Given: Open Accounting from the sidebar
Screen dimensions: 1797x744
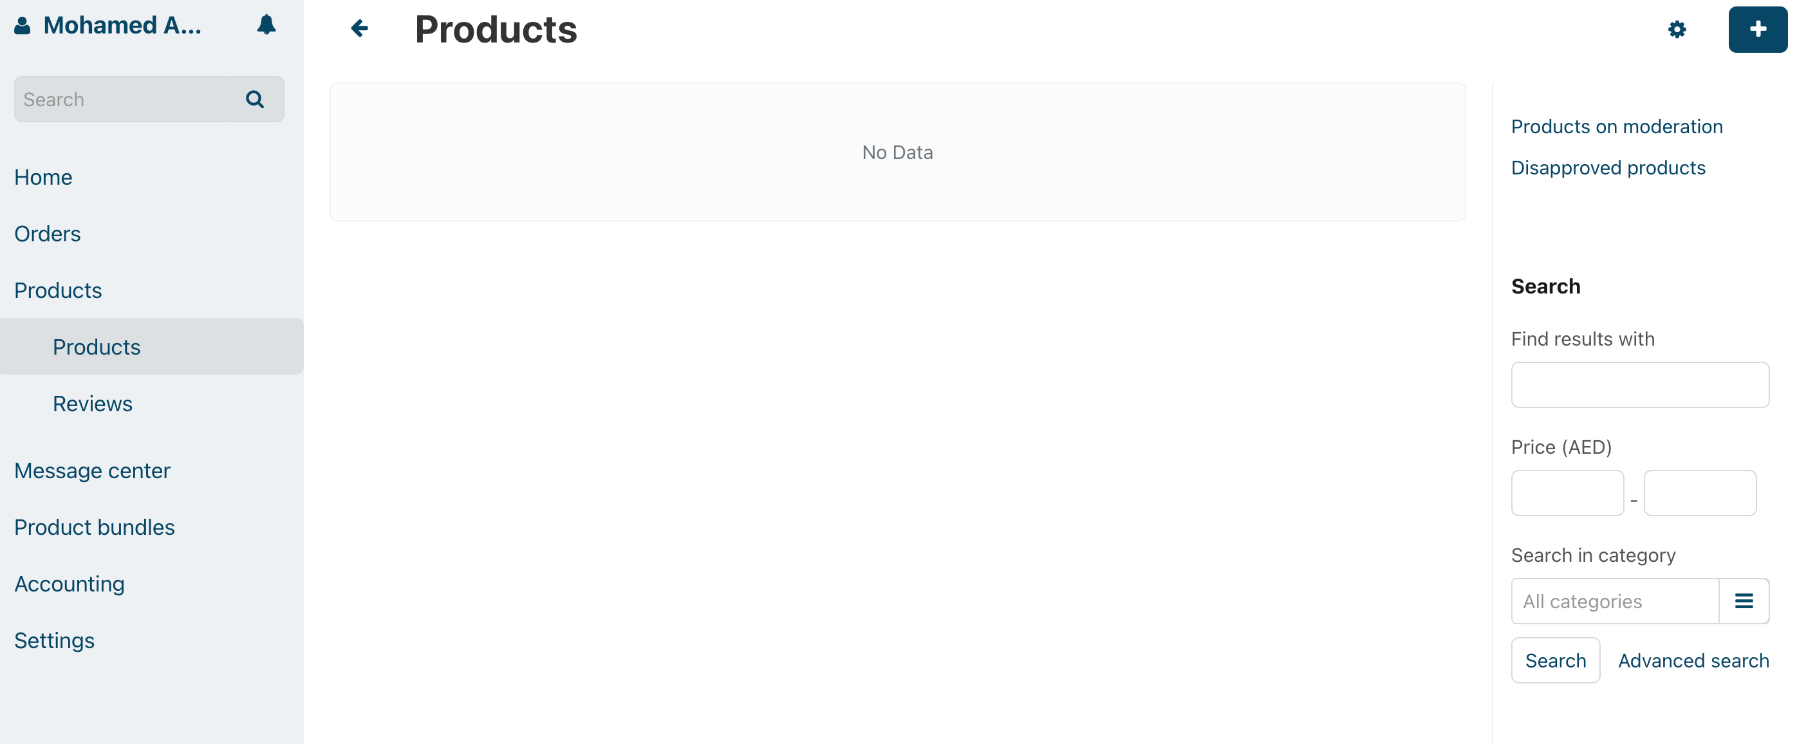Looking at the screenshot, I should [69, 584].
